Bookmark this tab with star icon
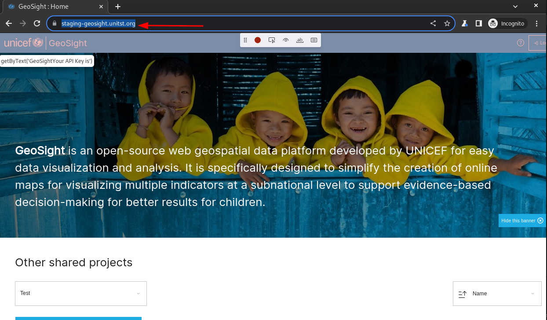547x320 pixels. 447,23
